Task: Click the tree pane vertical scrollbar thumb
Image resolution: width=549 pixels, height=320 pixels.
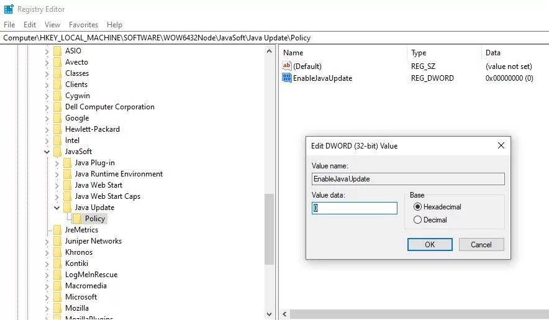Action: [x=269, y=229]
